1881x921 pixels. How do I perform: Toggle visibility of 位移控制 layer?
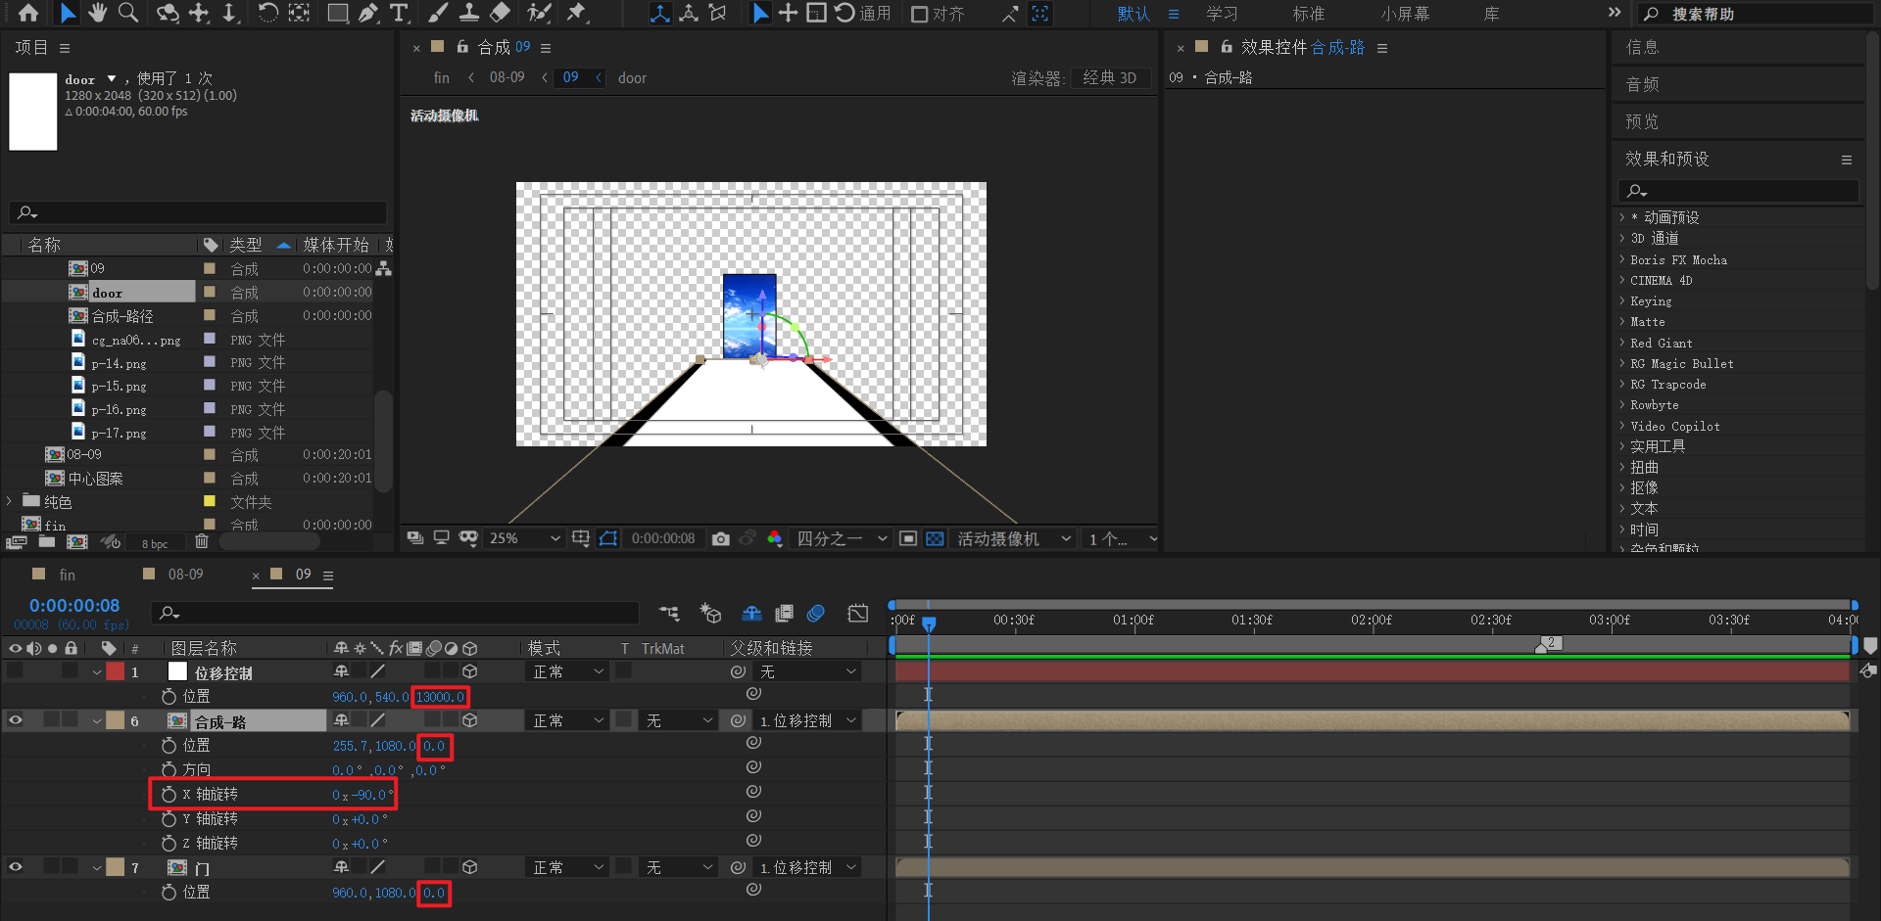click(x=16, y=671)
